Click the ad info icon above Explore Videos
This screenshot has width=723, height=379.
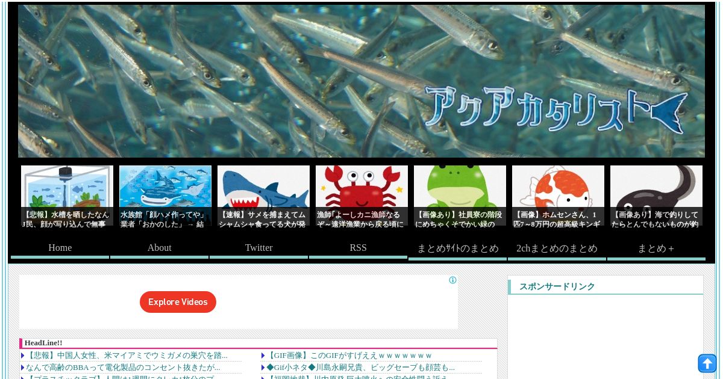pos(452,280)
